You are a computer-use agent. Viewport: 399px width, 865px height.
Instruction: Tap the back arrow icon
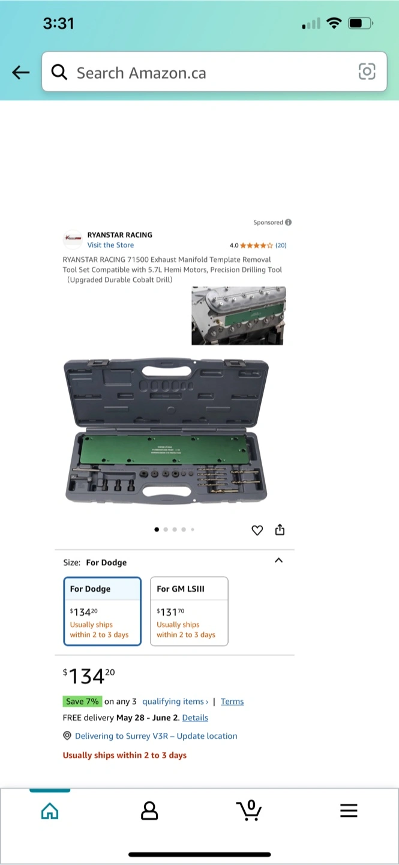21,73
